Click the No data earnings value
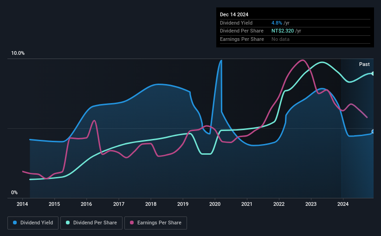Viewport: 381px width, 236px height. click(x=280, y=39)
